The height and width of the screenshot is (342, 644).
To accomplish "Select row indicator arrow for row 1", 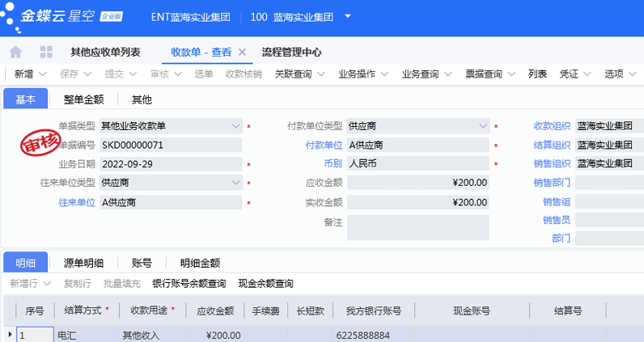I will point(10,335).
